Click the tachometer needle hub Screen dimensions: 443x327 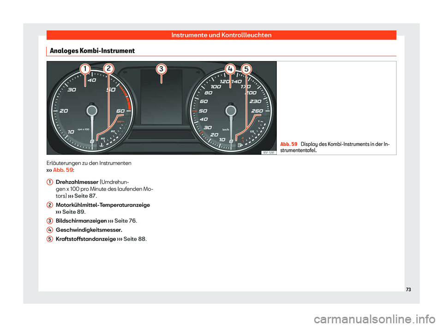pos(92,110)
